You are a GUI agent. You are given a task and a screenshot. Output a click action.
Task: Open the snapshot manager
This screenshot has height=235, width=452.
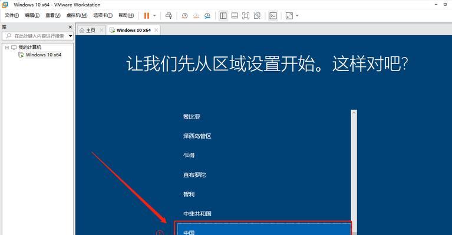[x=207, y=15]
